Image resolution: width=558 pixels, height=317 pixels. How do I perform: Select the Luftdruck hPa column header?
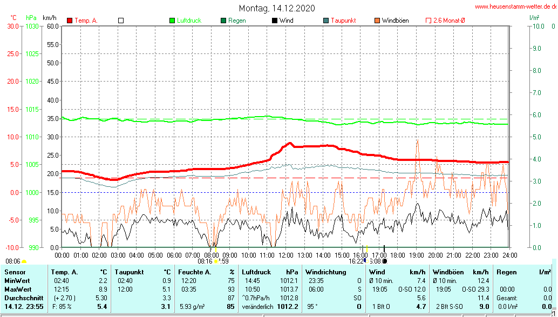coord(255,272)
